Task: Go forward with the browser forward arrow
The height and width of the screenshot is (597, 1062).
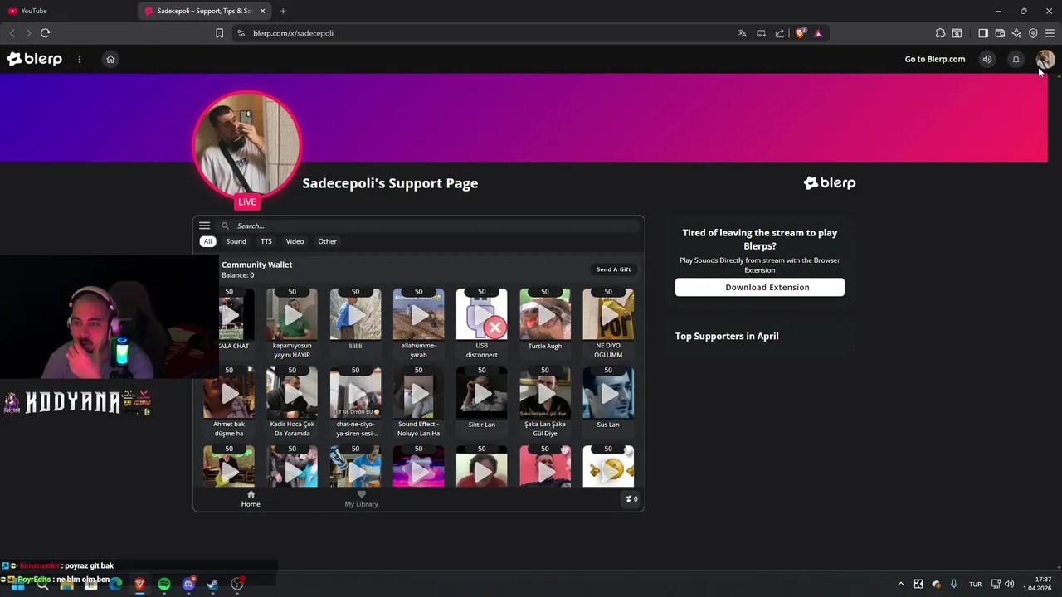Action: (28, 33)
